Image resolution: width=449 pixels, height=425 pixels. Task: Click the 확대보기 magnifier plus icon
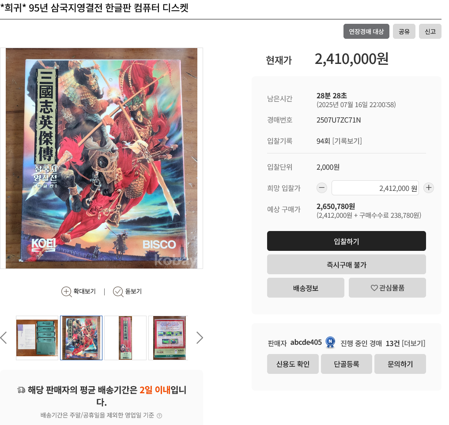(66, 291)
